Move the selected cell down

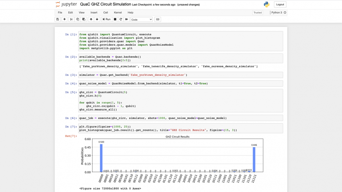(97, 19)
